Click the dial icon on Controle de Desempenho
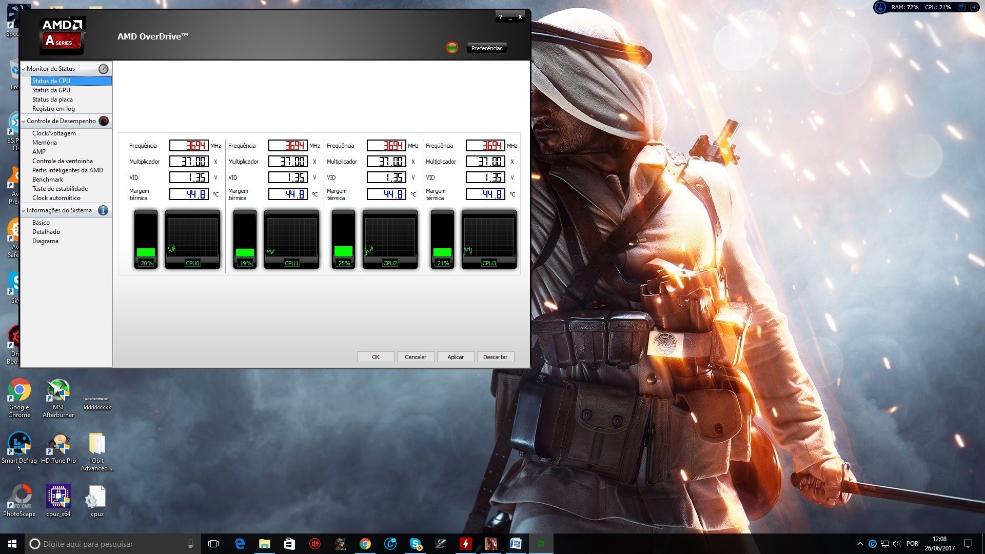This screenshot has width=985, height=554. click(x=103, y=121)
